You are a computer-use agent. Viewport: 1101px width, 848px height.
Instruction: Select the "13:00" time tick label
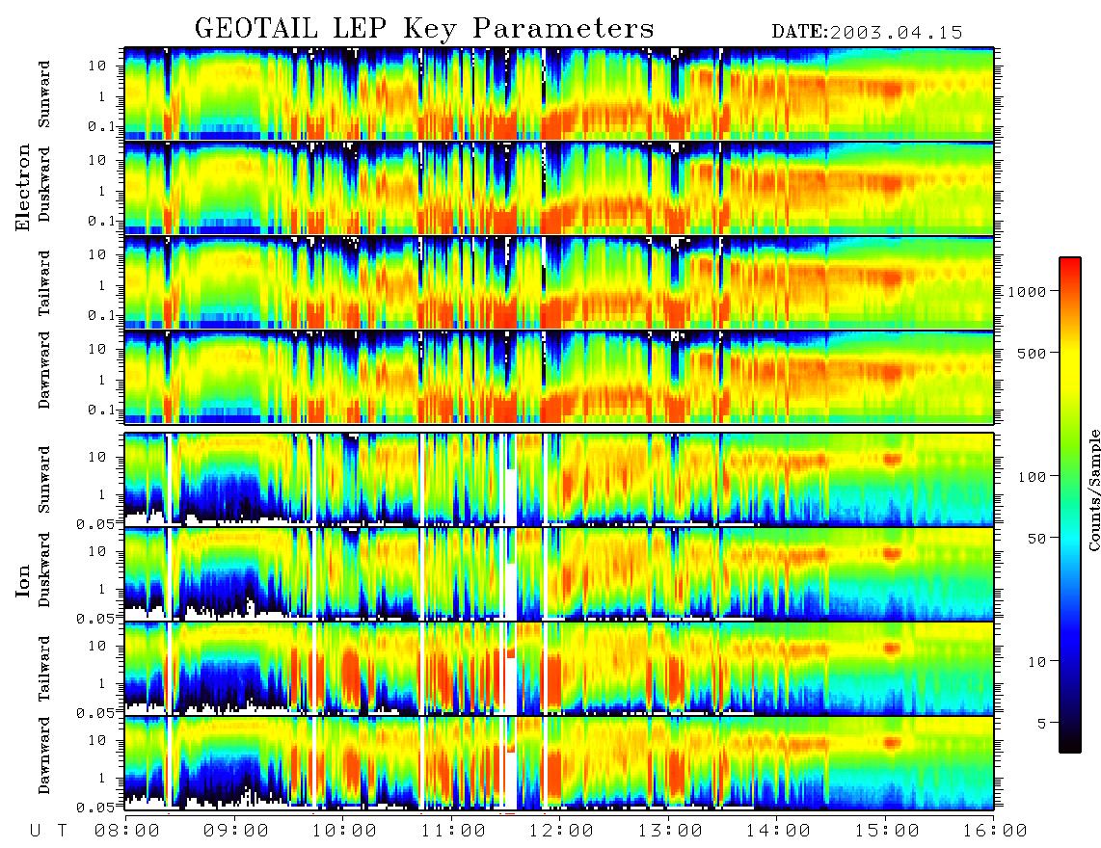pos(670,831)
